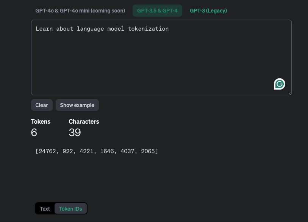308x222 pixels.
Task: Switch output view to Text
Action: click(x=45, y=209)
